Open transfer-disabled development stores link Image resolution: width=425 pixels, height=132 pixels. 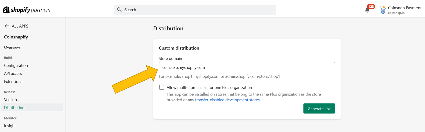227,100
